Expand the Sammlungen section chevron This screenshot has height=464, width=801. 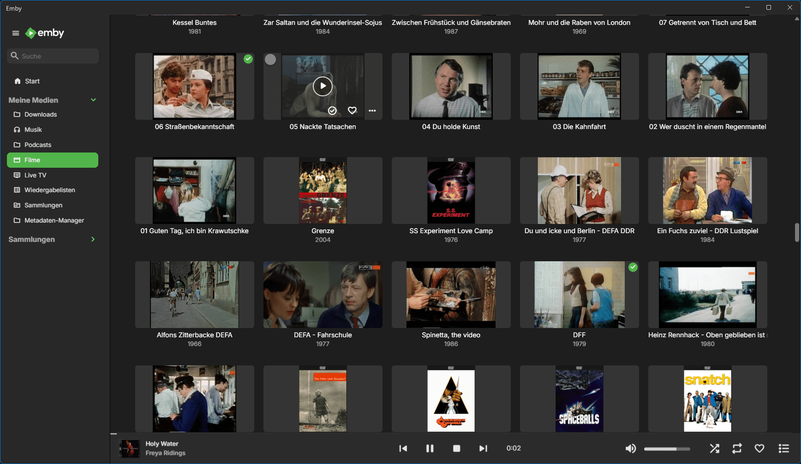[93, 239]
